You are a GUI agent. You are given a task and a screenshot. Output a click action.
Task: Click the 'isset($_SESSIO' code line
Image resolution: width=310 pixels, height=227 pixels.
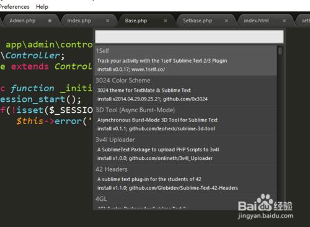tap(46, 110)
